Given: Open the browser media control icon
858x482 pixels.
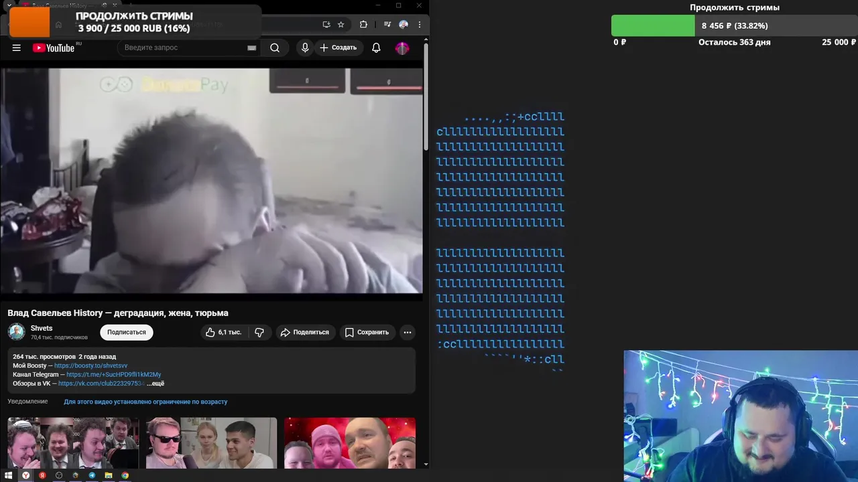Looking at the screenshot, I should pos(387,25).
